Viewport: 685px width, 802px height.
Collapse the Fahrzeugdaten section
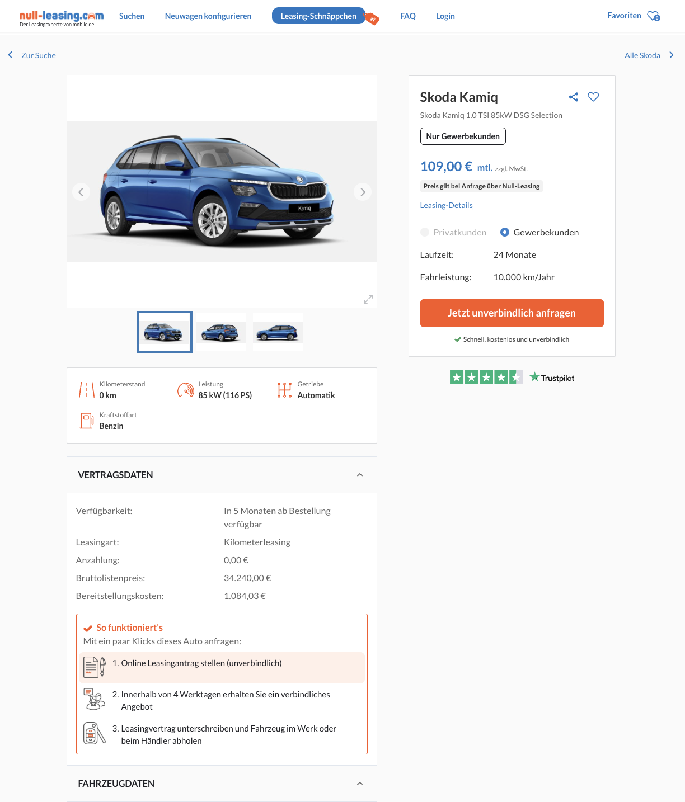(x=360, y=784)
